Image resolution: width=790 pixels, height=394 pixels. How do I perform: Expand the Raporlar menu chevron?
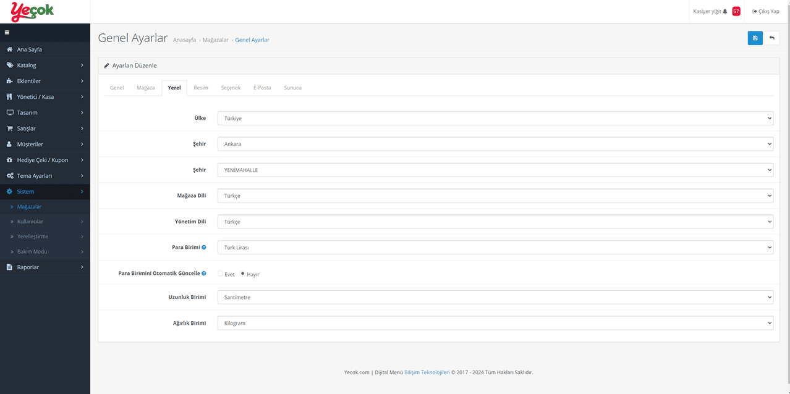[x=82, y=267]
